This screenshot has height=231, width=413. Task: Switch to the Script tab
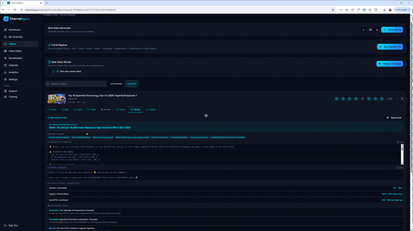coord(52,109)
